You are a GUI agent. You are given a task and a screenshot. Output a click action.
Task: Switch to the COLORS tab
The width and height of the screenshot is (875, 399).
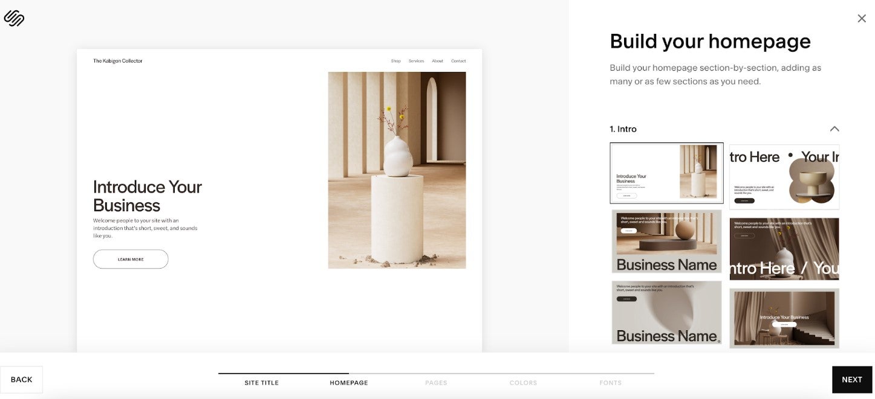tap(523, 382)
